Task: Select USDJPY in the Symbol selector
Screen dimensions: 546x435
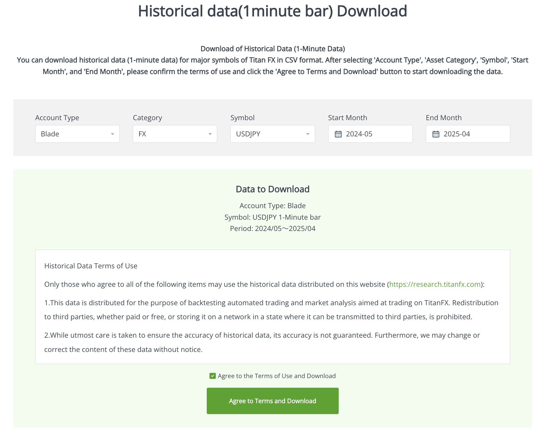Action: (272, 134)
